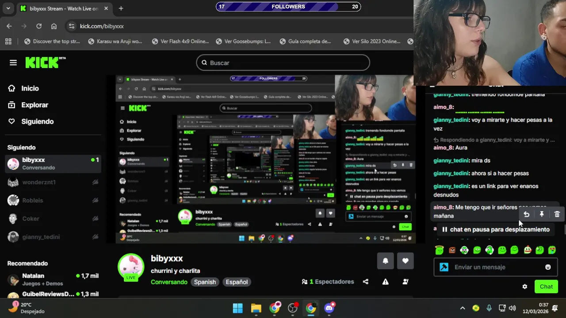Send message with the green Chat button
The height and width of the screenshot is (318, 566).
(x=546, y=287)
